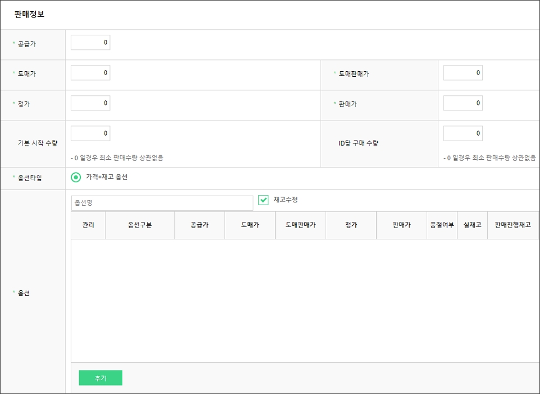Screen dimensions: 540x394
Task: Click the 옵션명 text field
Action: pos(162,203)
